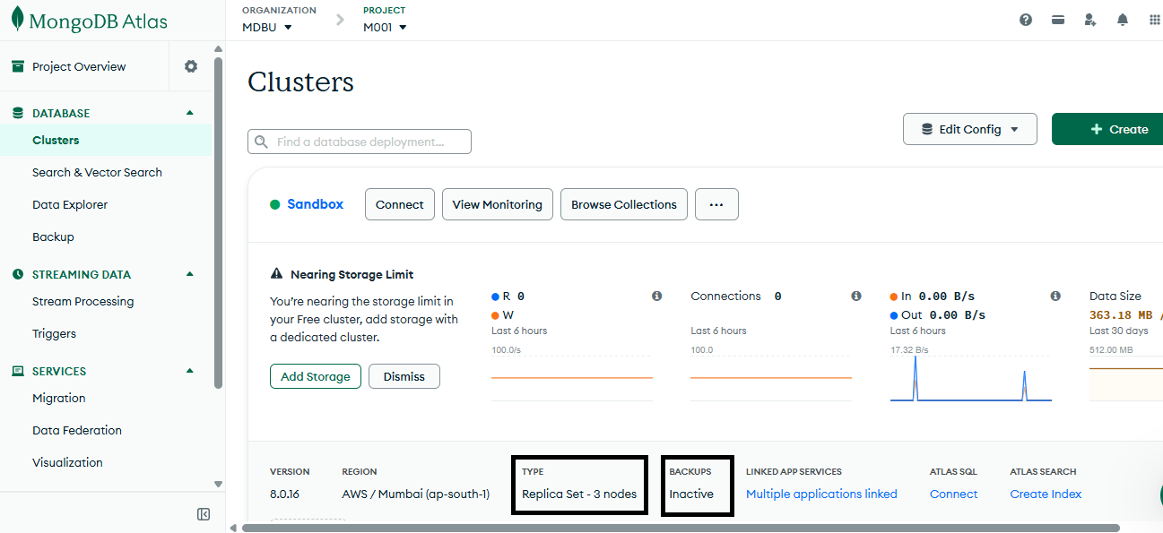Show info for Connections chart
Screen dimensions: 1163x533
click(856, 296)
